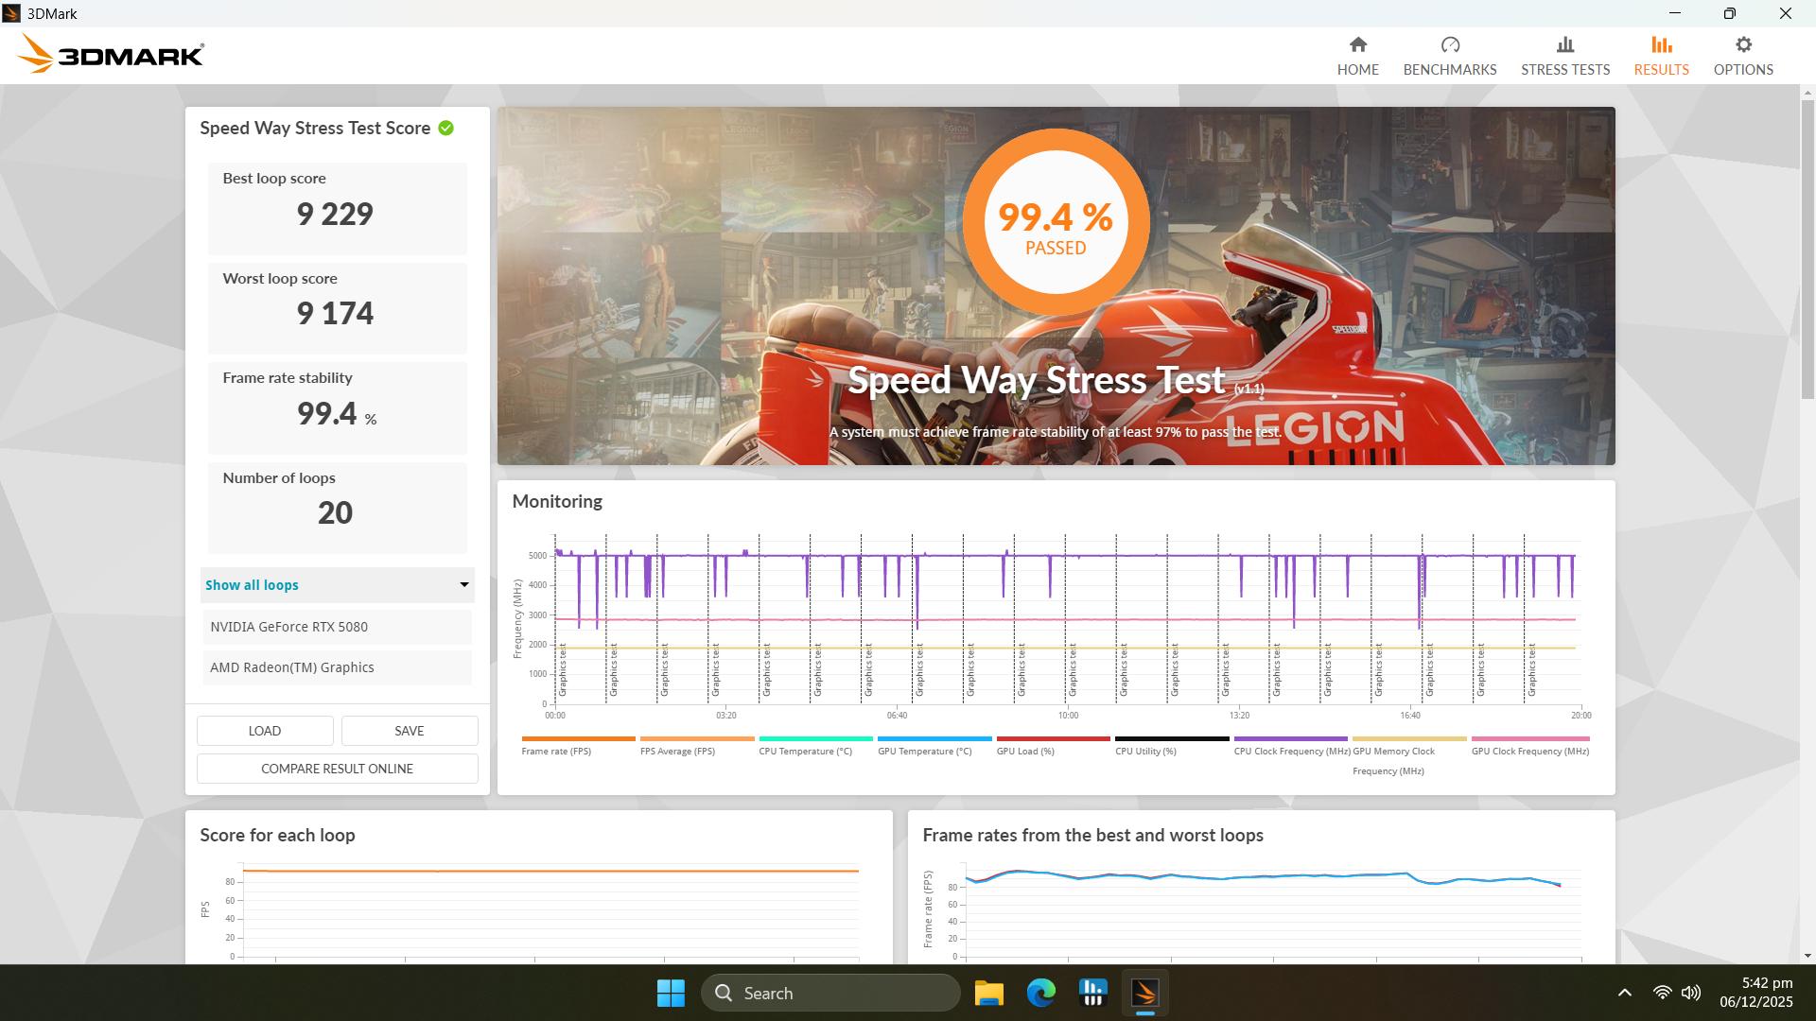Click the 3DMark logo

pos(111,55)
